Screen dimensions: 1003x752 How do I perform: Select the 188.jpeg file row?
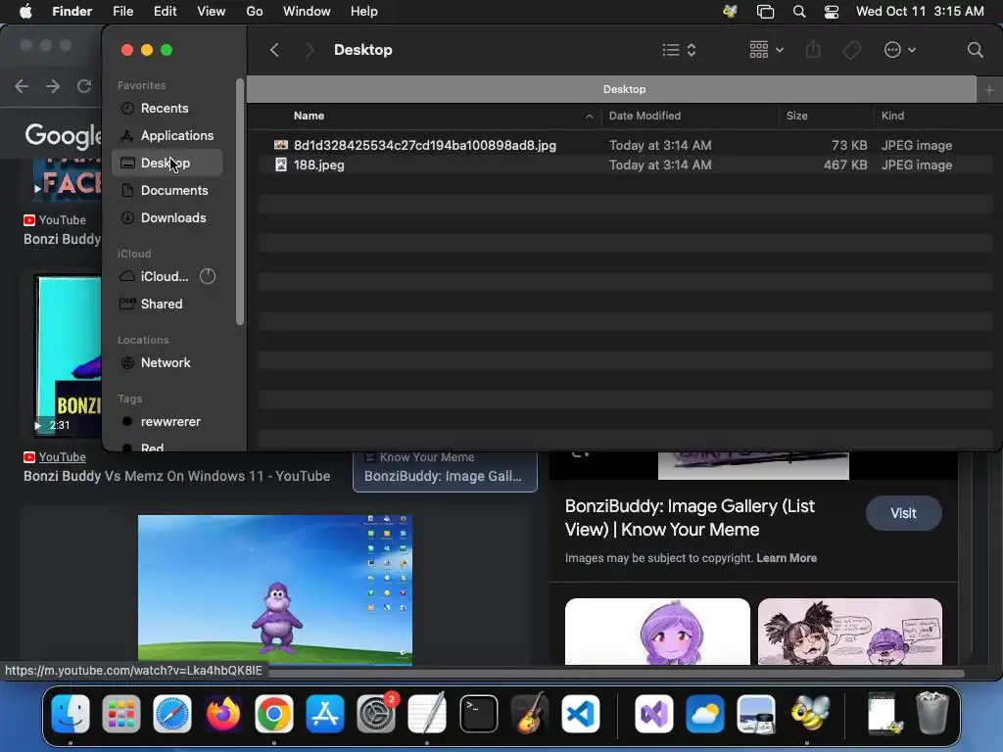pos(626,164)
